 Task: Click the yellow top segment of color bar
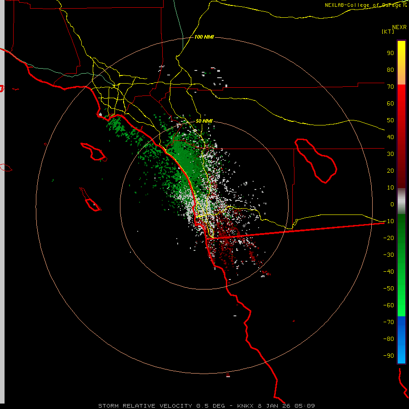[x=401, y=63]
